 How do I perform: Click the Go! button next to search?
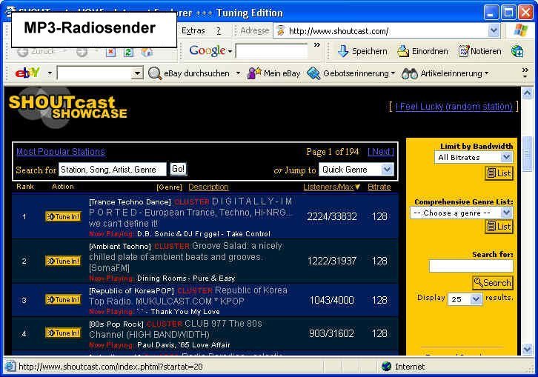[178, 169]
